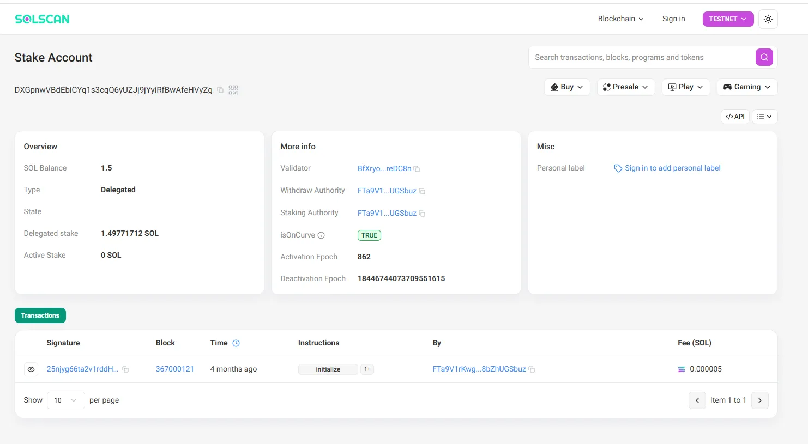Expand the Play dropdown
This screenshot has height=444, width=808.
pos(686,87)
